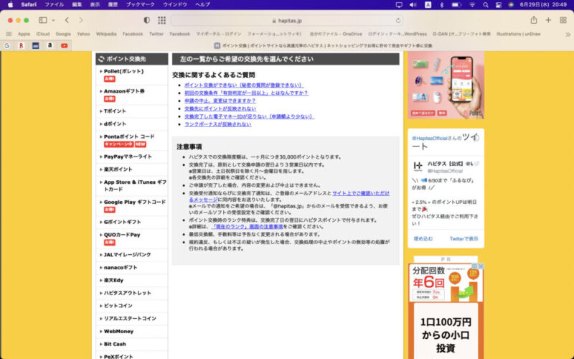The image size is (574, 359).
Task: Show more bookmarks with double chevron
Action: tap(568, 34)
